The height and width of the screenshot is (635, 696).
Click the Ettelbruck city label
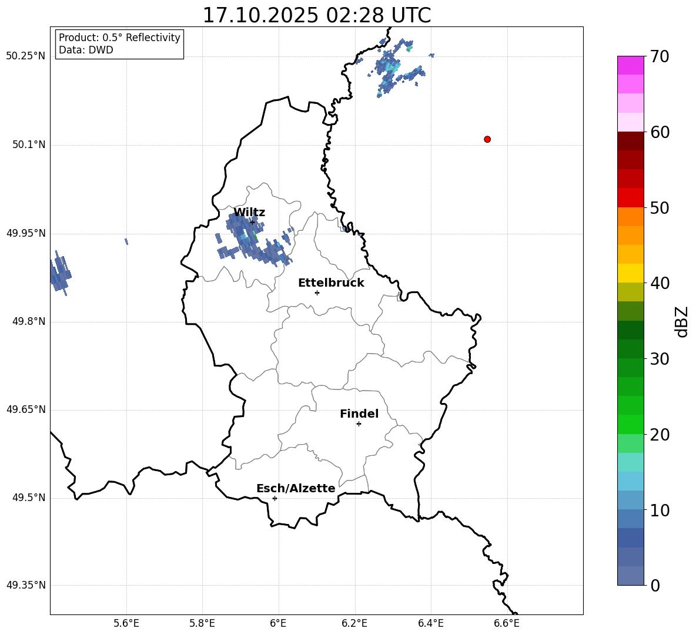(x=331, y=283)
